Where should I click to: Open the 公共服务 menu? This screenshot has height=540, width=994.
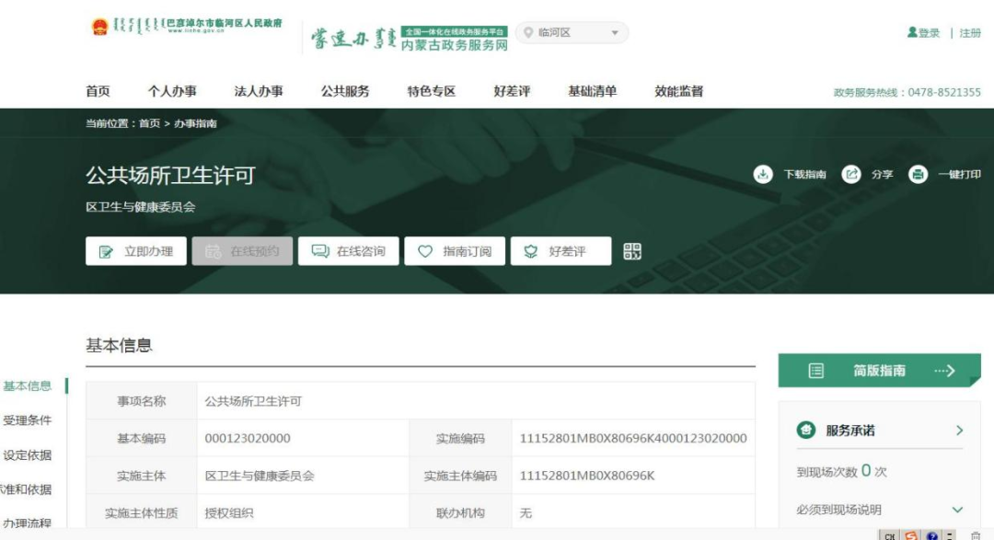345,91
